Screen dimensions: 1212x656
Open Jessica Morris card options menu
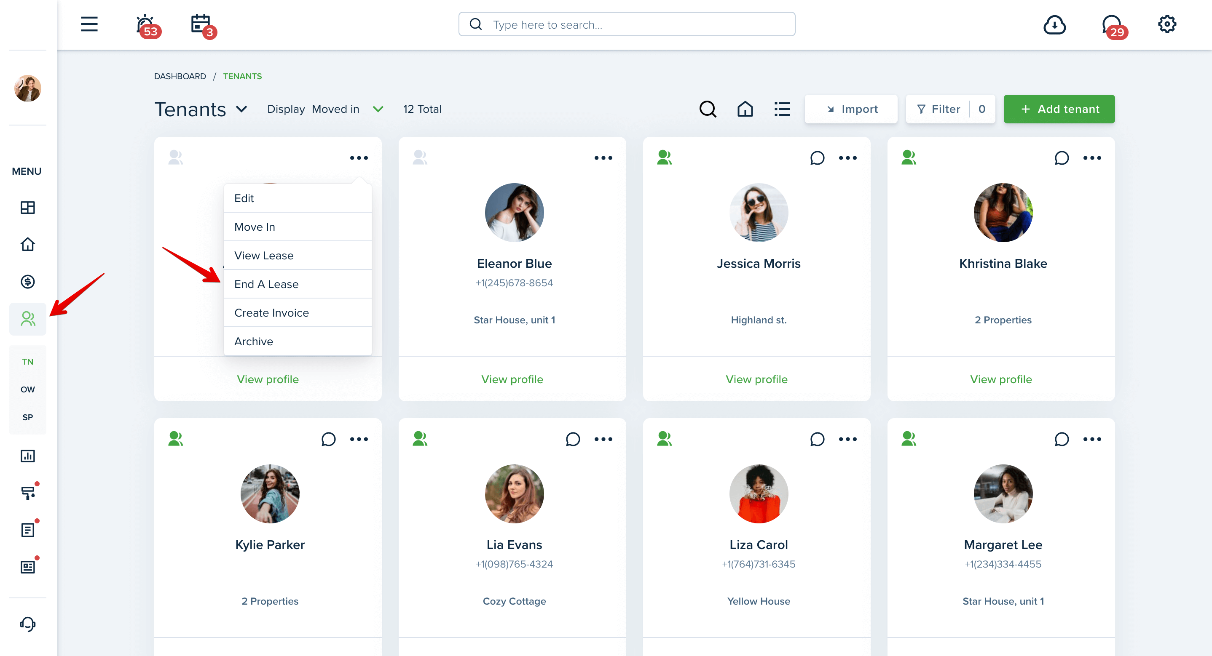[x=847, y=157]
